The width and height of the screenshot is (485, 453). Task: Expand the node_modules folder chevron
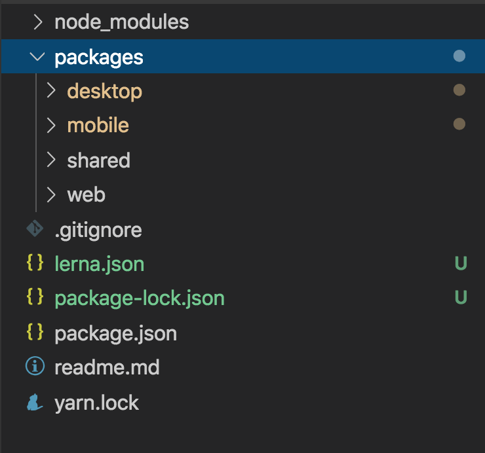pyautogui.click(x=38, y=22)
